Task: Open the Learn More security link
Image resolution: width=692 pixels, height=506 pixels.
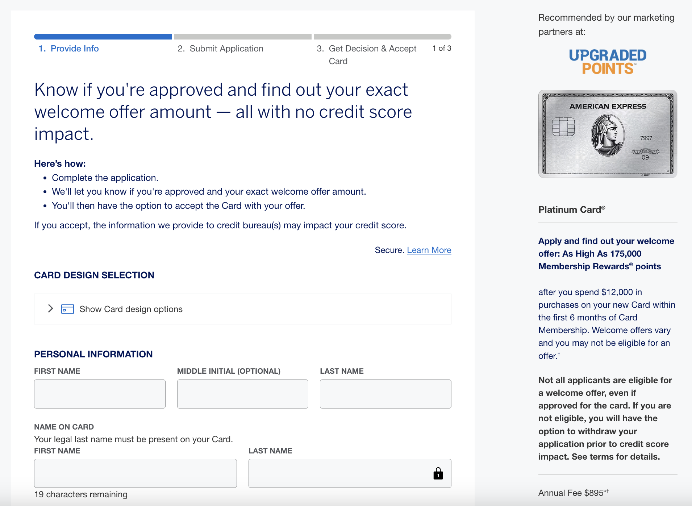Action: pyautogui.click(x=429, y=250)
